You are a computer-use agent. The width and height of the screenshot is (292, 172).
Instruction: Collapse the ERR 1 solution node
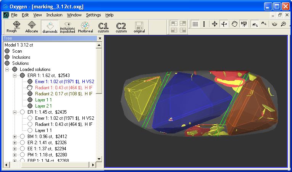point(15,76)
